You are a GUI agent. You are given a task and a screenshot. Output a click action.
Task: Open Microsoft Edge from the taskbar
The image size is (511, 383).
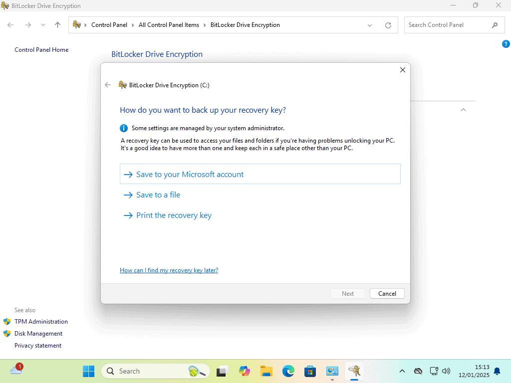tap(288, 371)
